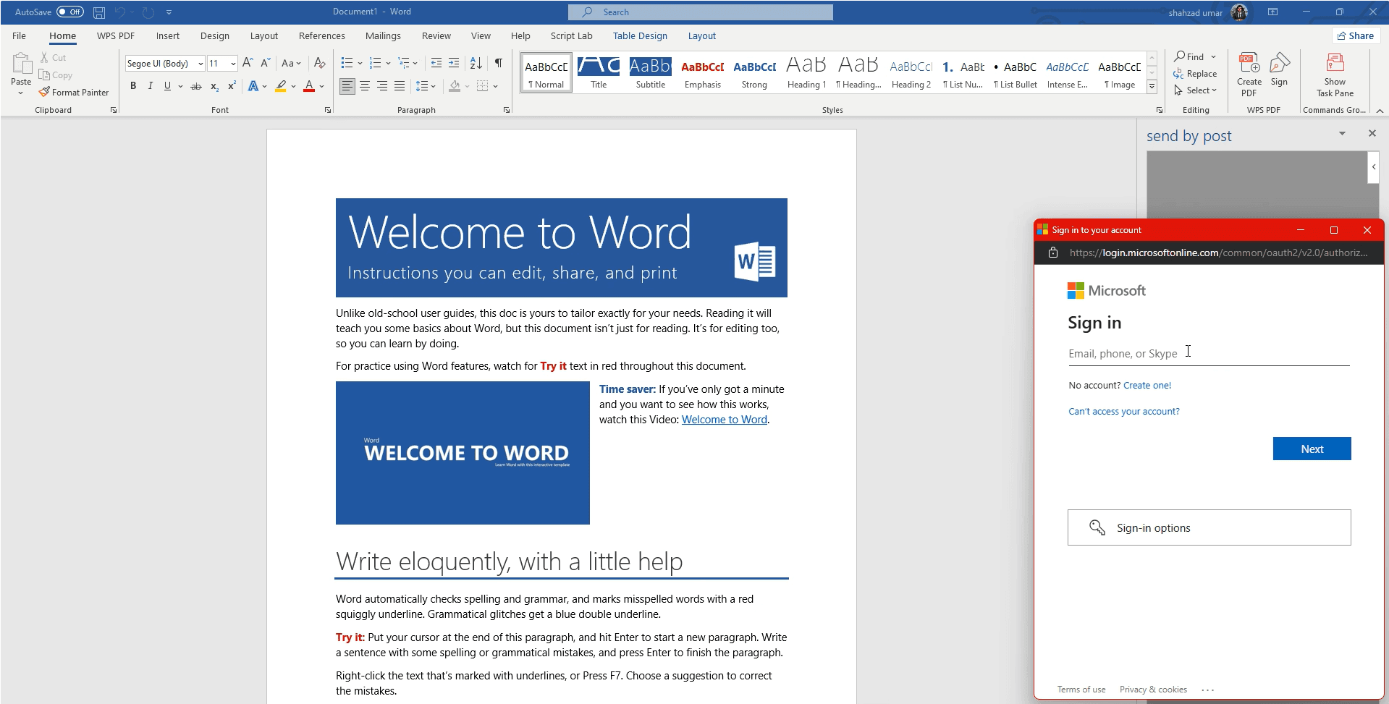Toggle Subscript formatting
The image size is (1389, 704).
click(x=214, y=86)
